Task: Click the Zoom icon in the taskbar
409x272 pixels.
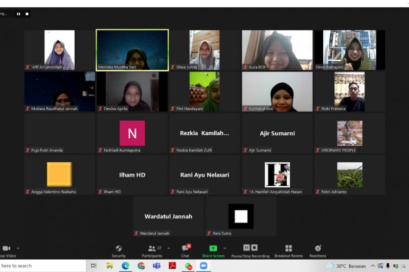Action: tap(203, 266)
